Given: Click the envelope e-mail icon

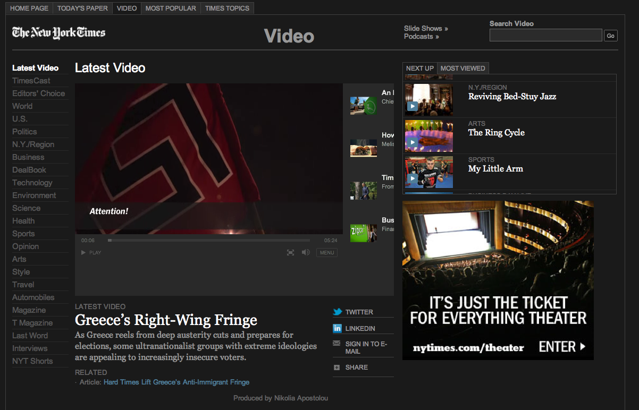Looking at the screenshot, I should [x=337, y=344].
